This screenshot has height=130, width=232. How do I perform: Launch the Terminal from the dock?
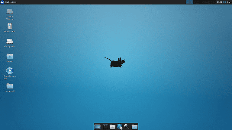(x=105, y=127)
